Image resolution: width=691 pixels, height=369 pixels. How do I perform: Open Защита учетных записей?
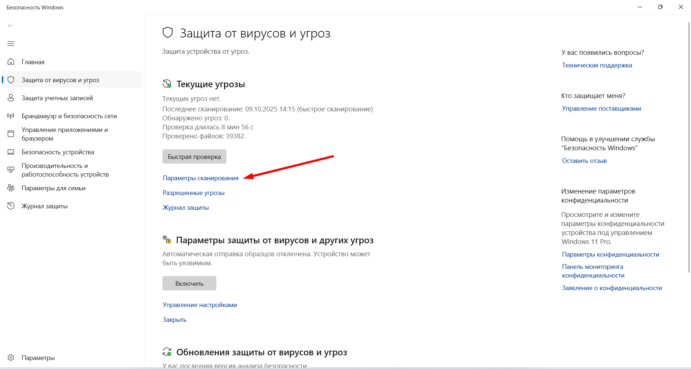pos(72,98)
